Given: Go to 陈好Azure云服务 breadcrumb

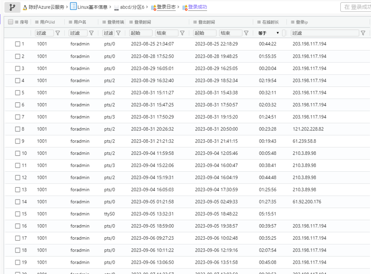Looking at the screenshot, I should pyautogui.click(x=46, y=7).
